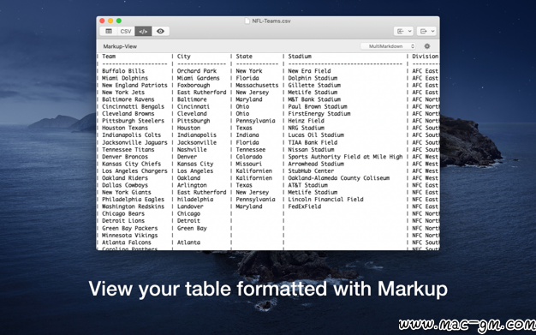The width and height of the screenshot is (536, 335).
Task: Select the Indianapolis Colts cell
Action: [131, 135]
